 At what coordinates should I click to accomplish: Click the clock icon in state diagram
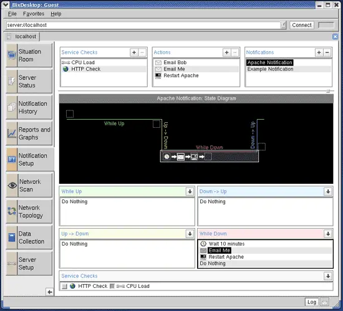[167, 156]
